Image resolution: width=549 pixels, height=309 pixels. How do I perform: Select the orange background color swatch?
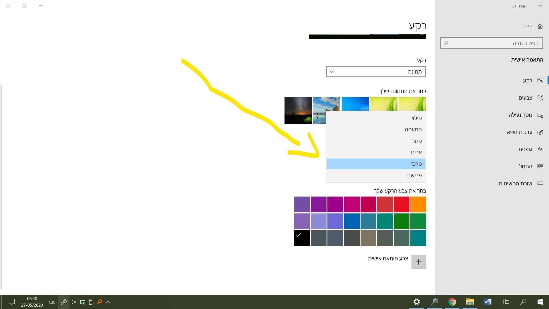(418, 204)
